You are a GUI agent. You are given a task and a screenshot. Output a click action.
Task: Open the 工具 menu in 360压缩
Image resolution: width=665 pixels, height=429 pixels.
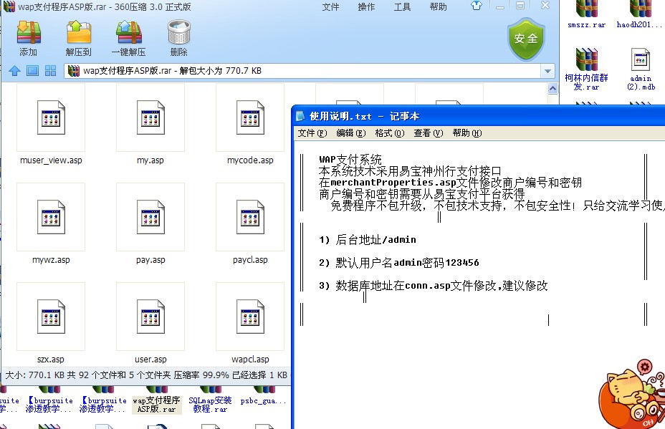(x=401, y=7)
